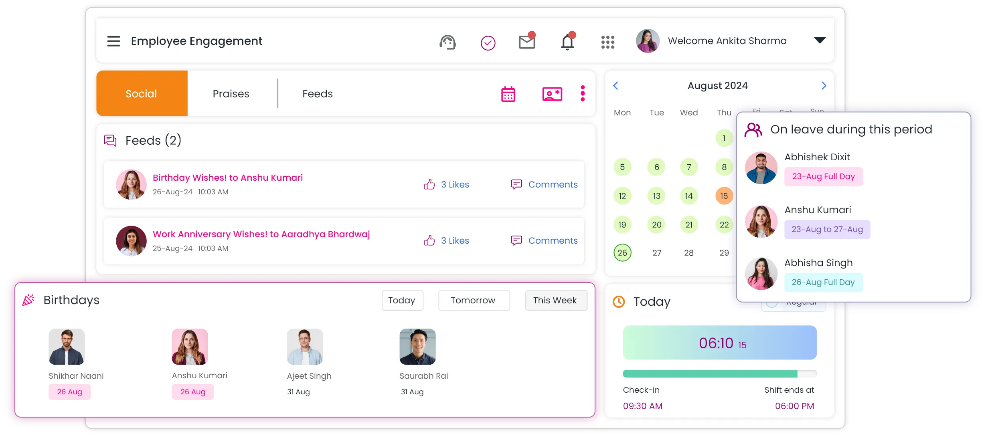Open the mail inbox icon

pos(527,42)
